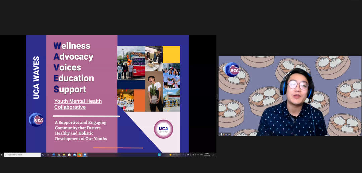This screenshot has height=173, width=362.
Task: Switch input language via the ENG indicator
Action: 201,155
